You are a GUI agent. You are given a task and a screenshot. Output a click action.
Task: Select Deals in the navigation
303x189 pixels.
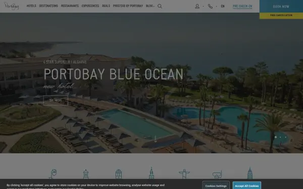pyautogui.click(x=106, y=6)
